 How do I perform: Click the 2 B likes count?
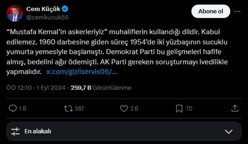pyautogui.click(x=134, y=108)
